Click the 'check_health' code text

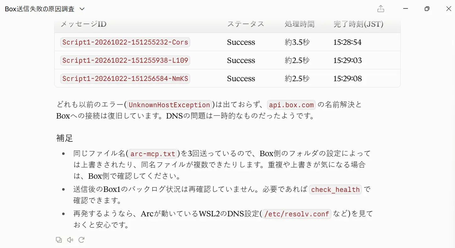(x=335, y=190)
